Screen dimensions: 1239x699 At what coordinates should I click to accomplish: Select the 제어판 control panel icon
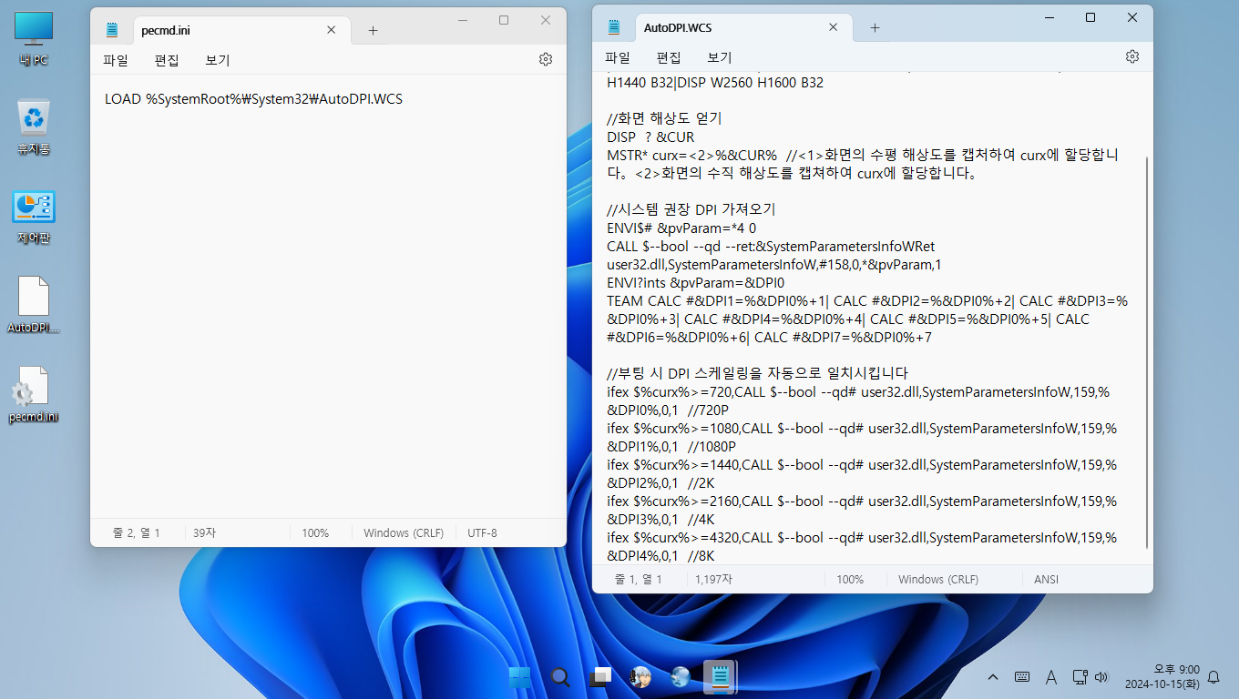click(34, 217)
